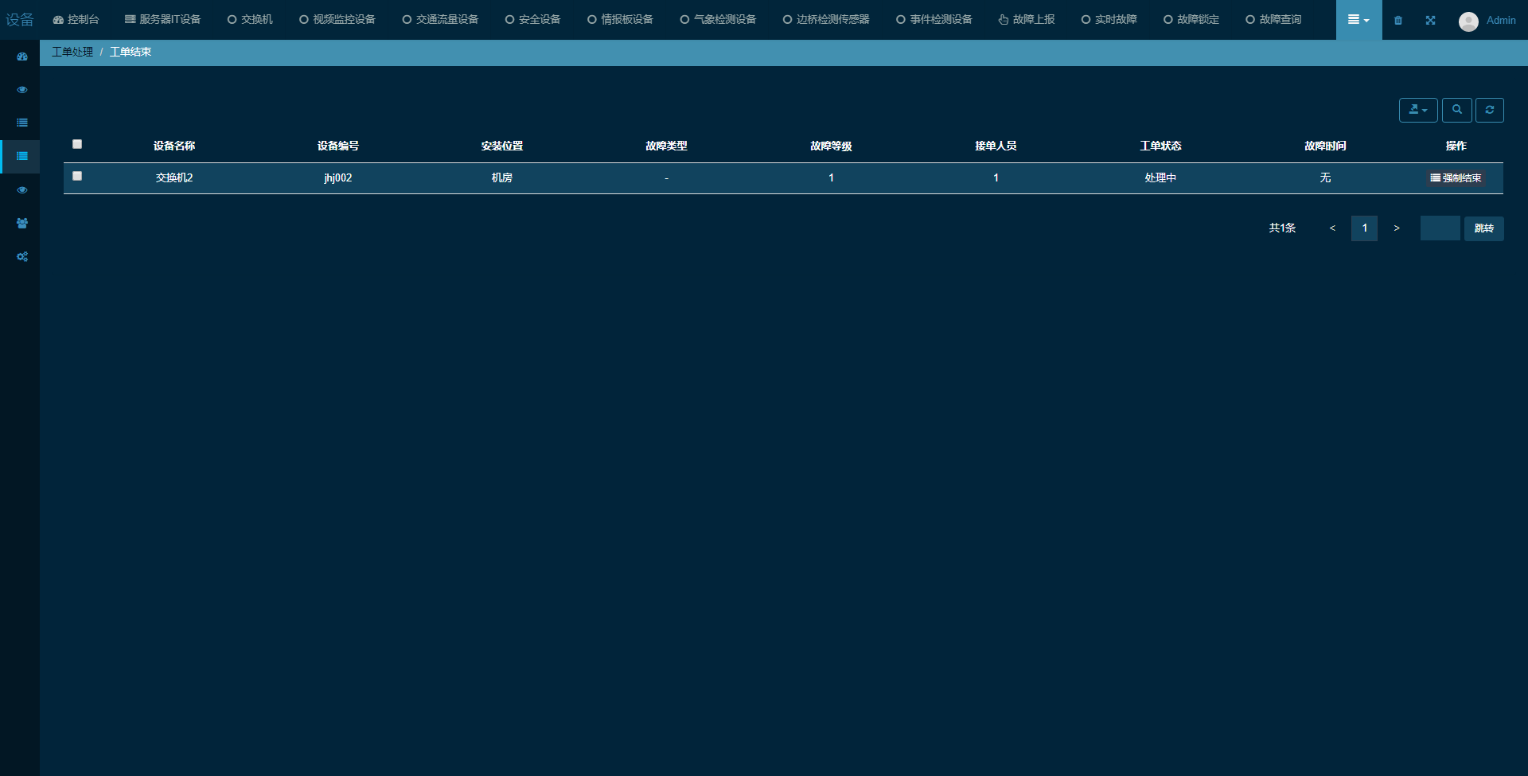Open the 交通流量设备 menu item

440,19
